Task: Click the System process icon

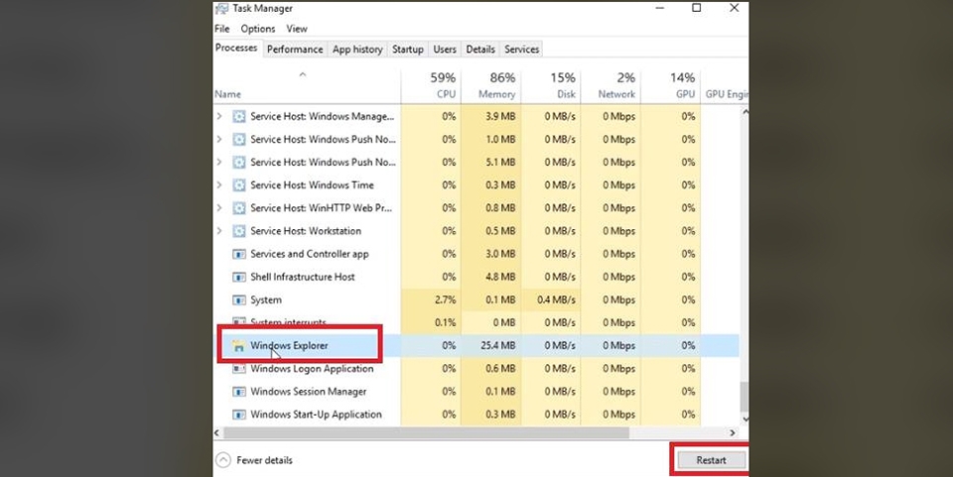Action: pos(239,300)
